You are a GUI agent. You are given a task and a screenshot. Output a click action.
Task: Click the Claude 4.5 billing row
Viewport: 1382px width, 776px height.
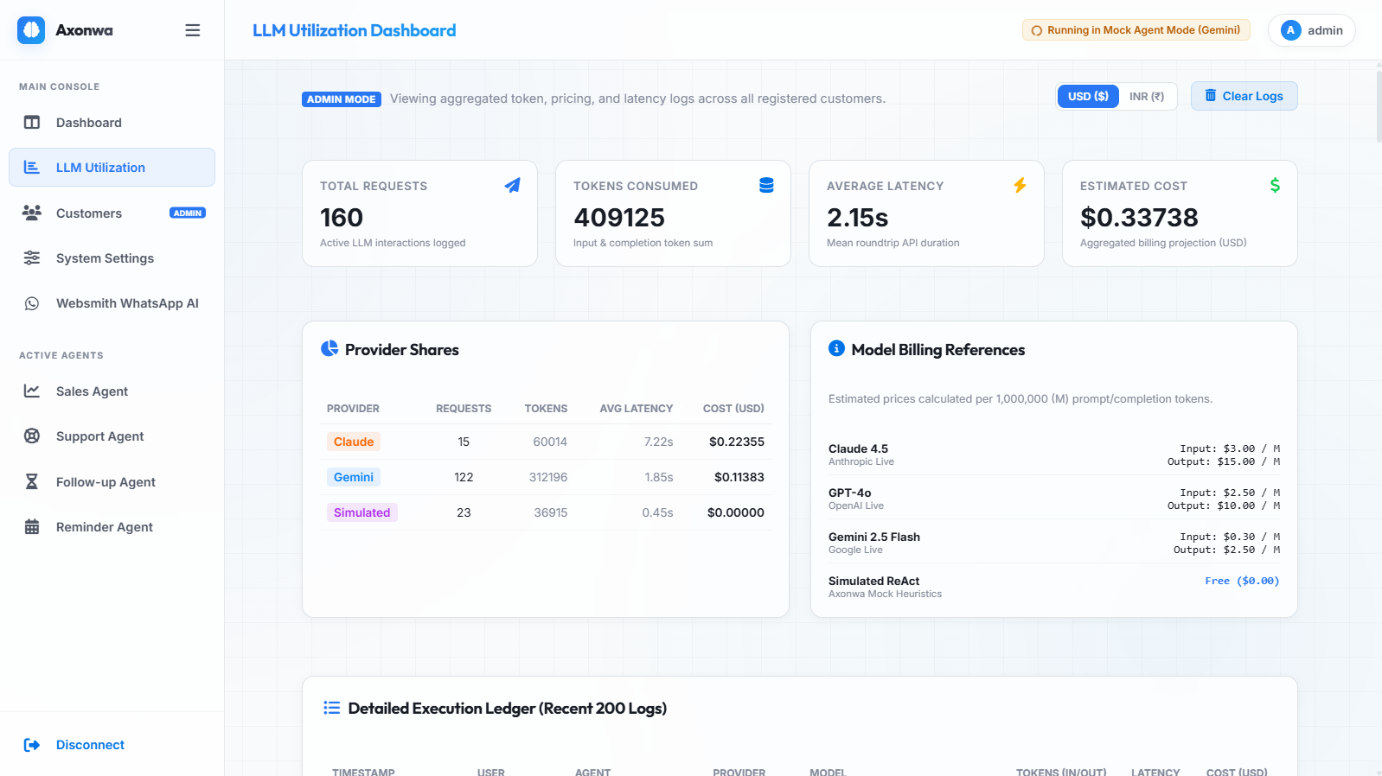tap(1054, 455)
